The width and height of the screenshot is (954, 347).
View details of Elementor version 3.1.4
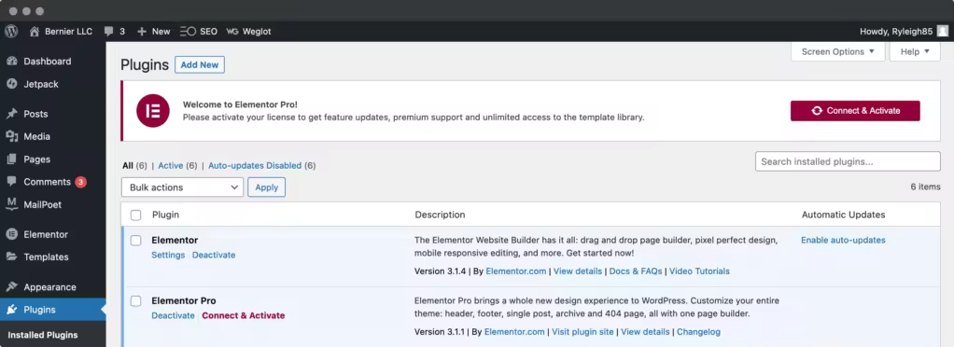pos(578,271)
